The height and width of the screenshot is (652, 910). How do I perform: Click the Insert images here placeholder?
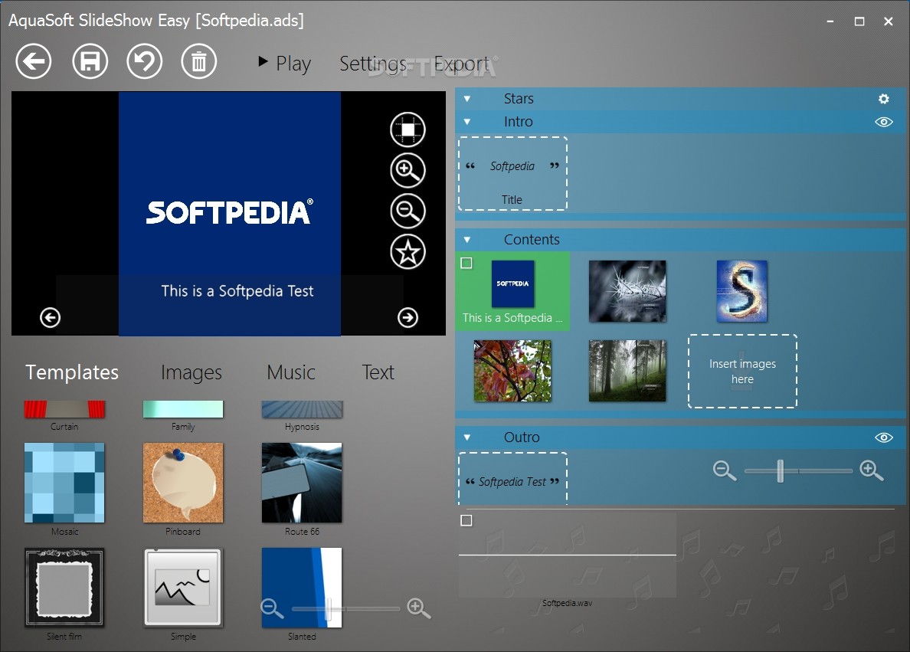742,371
